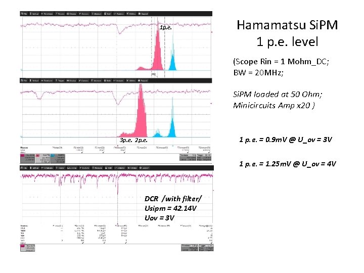Open Display menu in the 1p.e. scope window
This screenshot has height=273, width=364.
(x=71, y=14)
